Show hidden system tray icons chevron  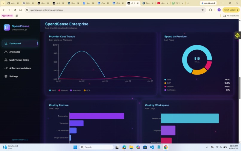click(207, 147)
